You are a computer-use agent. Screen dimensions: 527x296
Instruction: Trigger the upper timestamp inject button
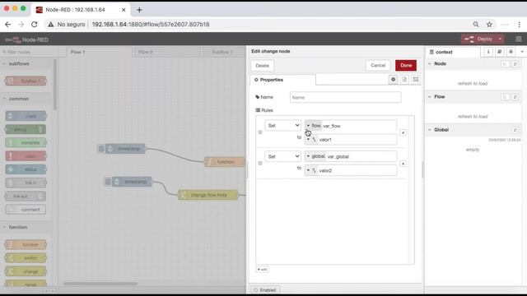101,148
